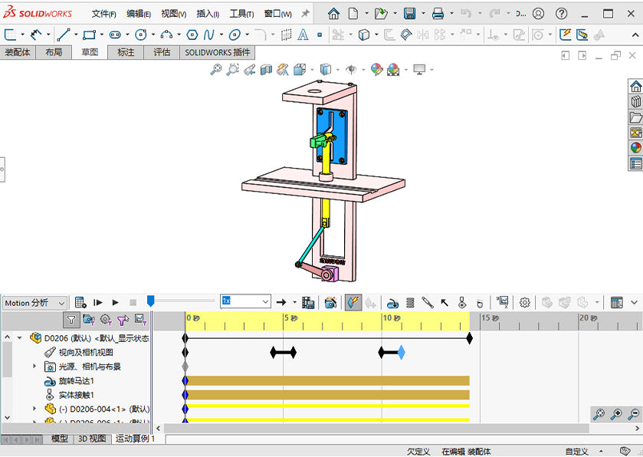This screenshot has width=643, height=457.
Task: Toggle Hide/Show Items eye icon
Action: click(x=351, y=69)
